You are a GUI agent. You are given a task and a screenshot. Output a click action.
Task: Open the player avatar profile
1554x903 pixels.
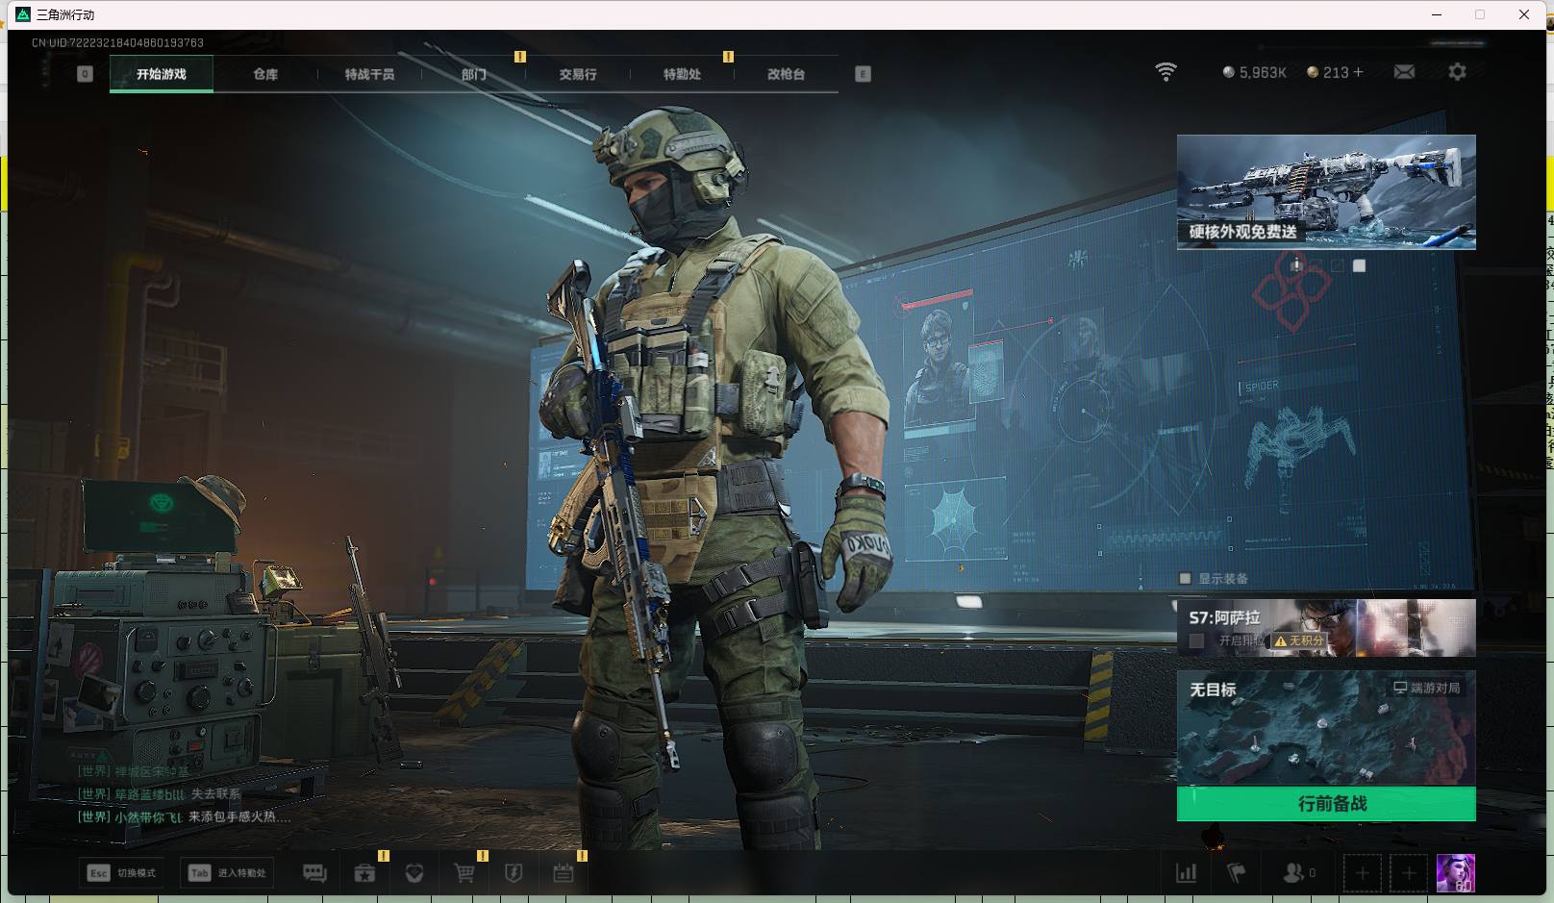coord(1455,873)
